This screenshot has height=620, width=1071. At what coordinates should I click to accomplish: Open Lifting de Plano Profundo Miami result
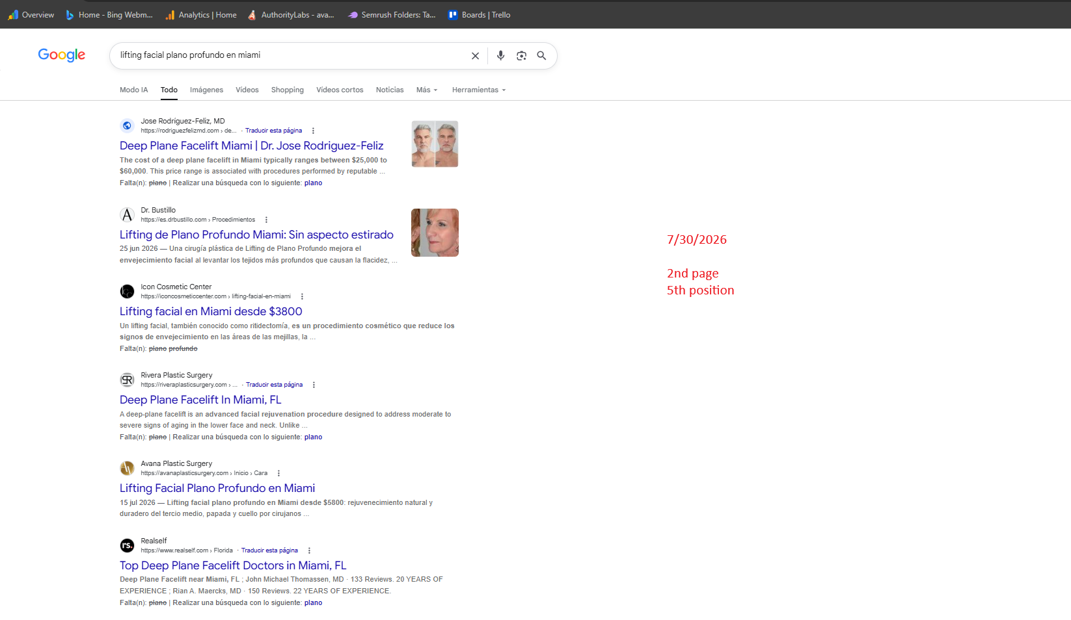tap(256, 235)
